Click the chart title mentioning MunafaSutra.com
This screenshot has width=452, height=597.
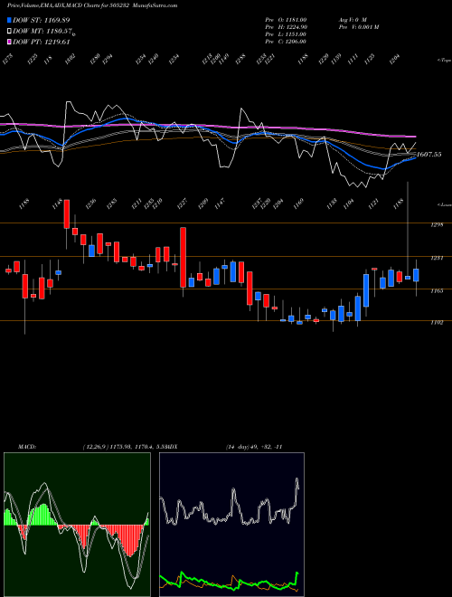[92, 5]
